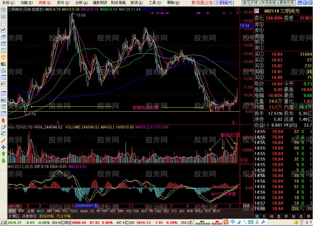Click the wrench icon in input method bar
The width and height of the screenshot is (313, 226).
click(263, 222)
